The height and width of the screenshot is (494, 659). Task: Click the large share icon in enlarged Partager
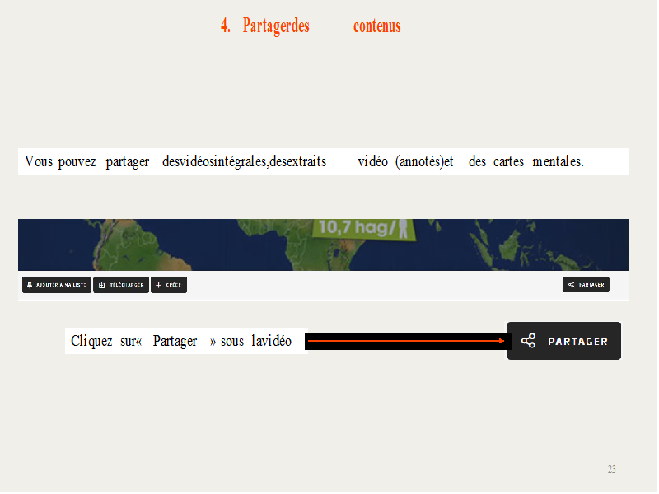(x=528, y=341)
